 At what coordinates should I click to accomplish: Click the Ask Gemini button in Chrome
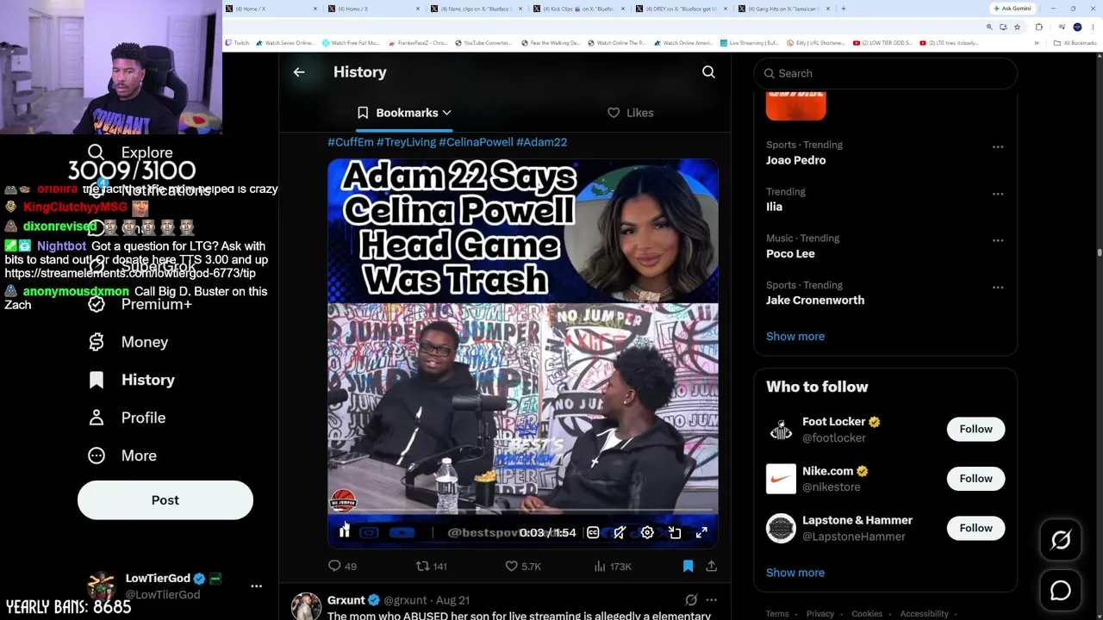1013,9
